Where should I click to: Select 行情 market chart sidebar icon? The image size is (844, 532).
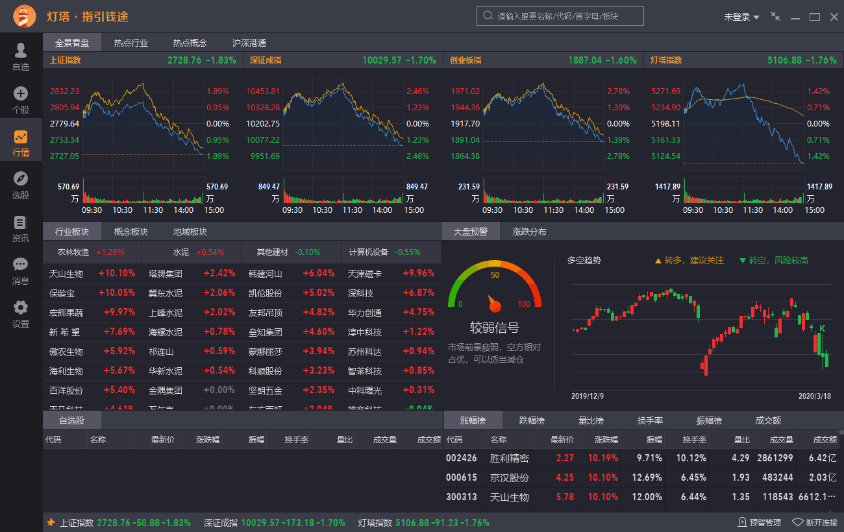tap(21, 143)
